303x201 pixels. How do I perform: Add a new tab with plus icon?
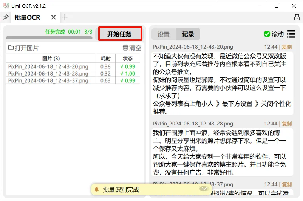point(65,17)
